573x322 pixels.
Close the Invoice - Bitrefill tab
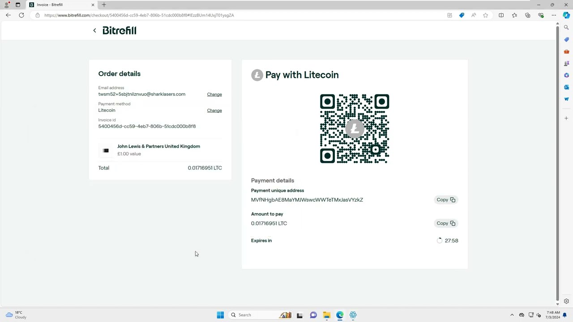[x=93, y=5]
